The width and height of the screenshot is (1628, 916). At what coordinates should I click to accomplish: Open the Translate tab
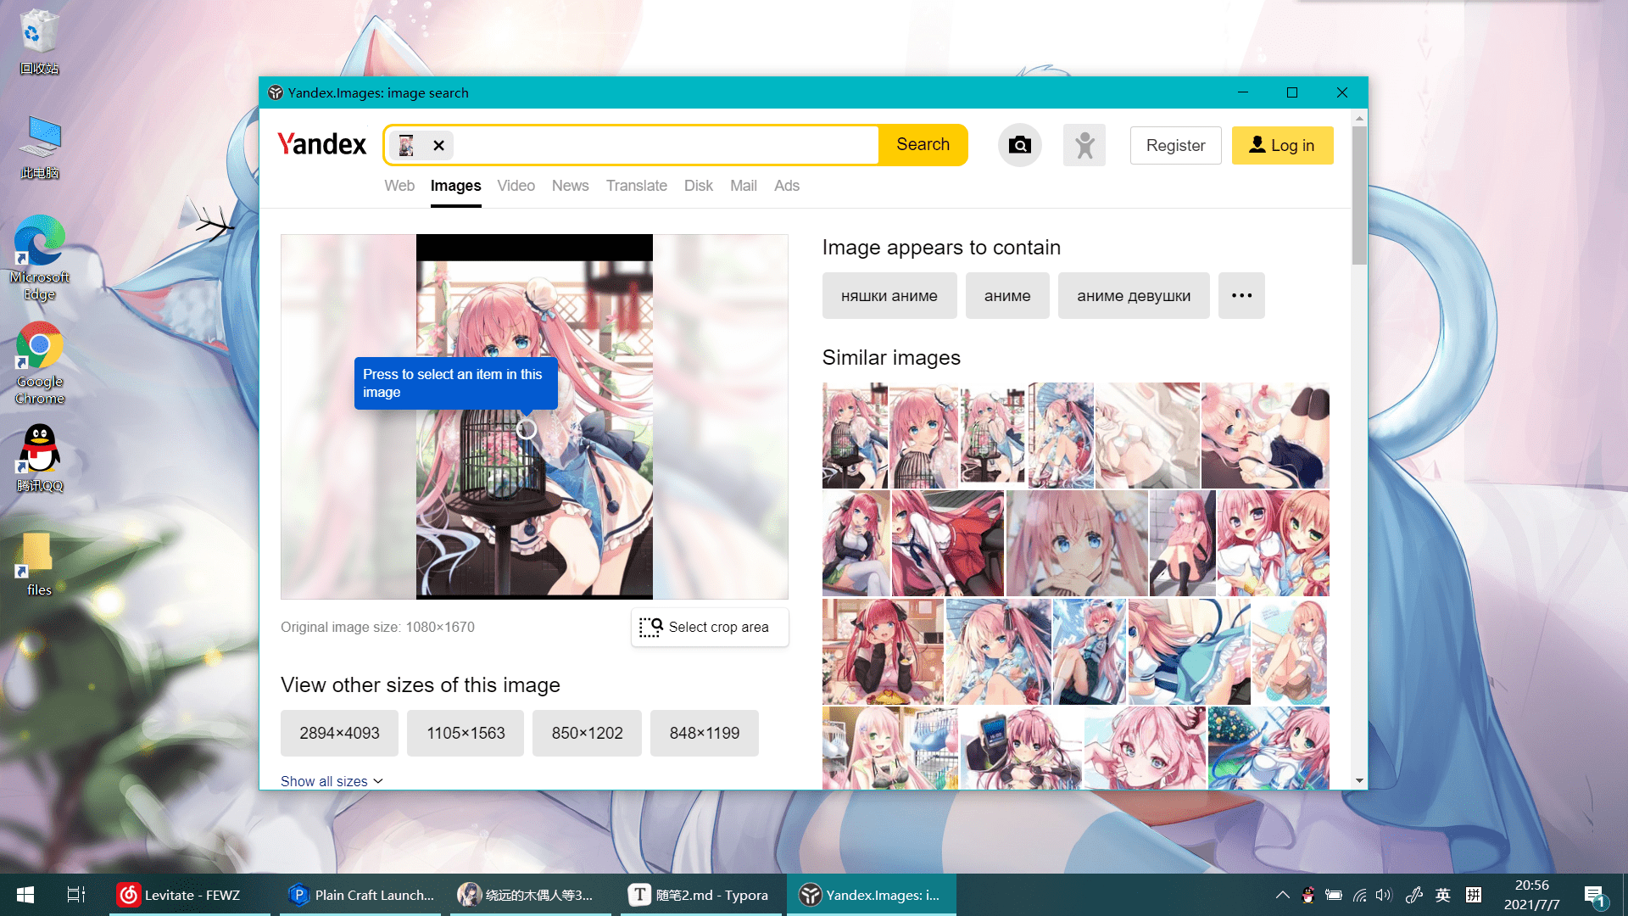636,186
